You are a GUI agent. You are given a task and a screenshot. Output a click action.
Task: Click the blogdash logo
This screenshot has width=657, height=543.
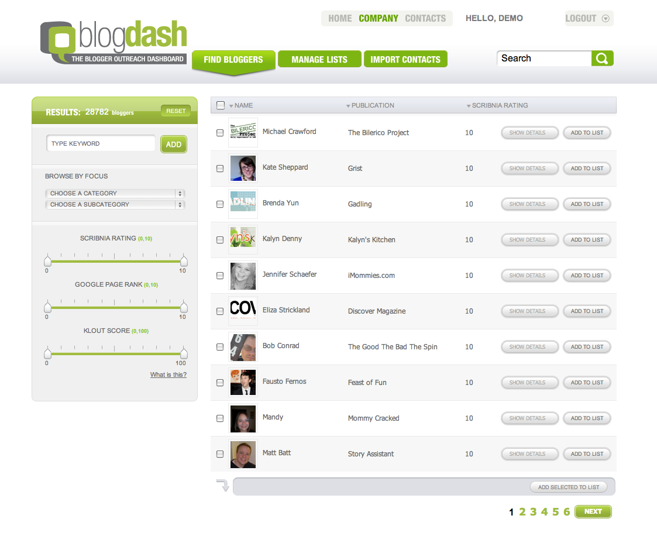(113, 42)
